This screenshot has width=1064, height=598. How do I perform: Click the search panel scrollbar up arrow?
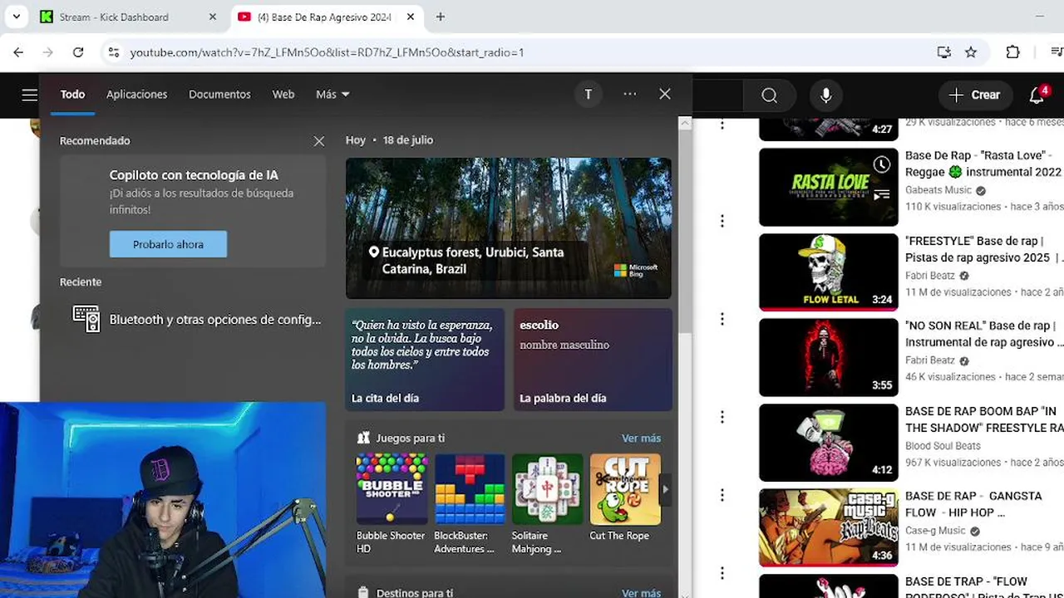click(x=685, y=123)
